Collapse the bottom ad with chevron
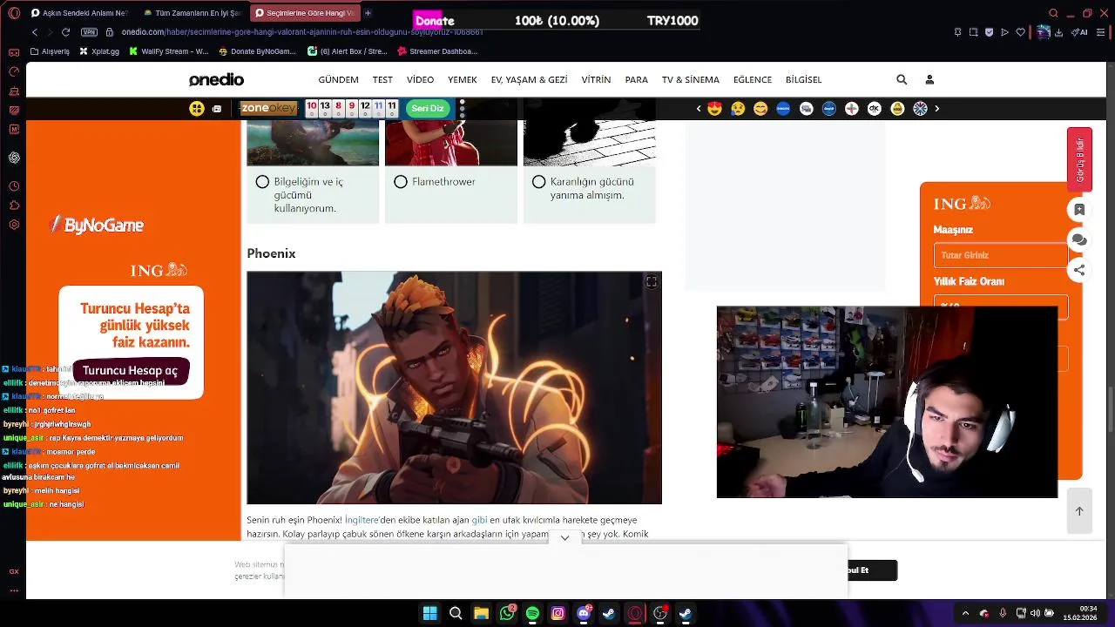Screen dimensions: 1115x627 pos(564,538)
